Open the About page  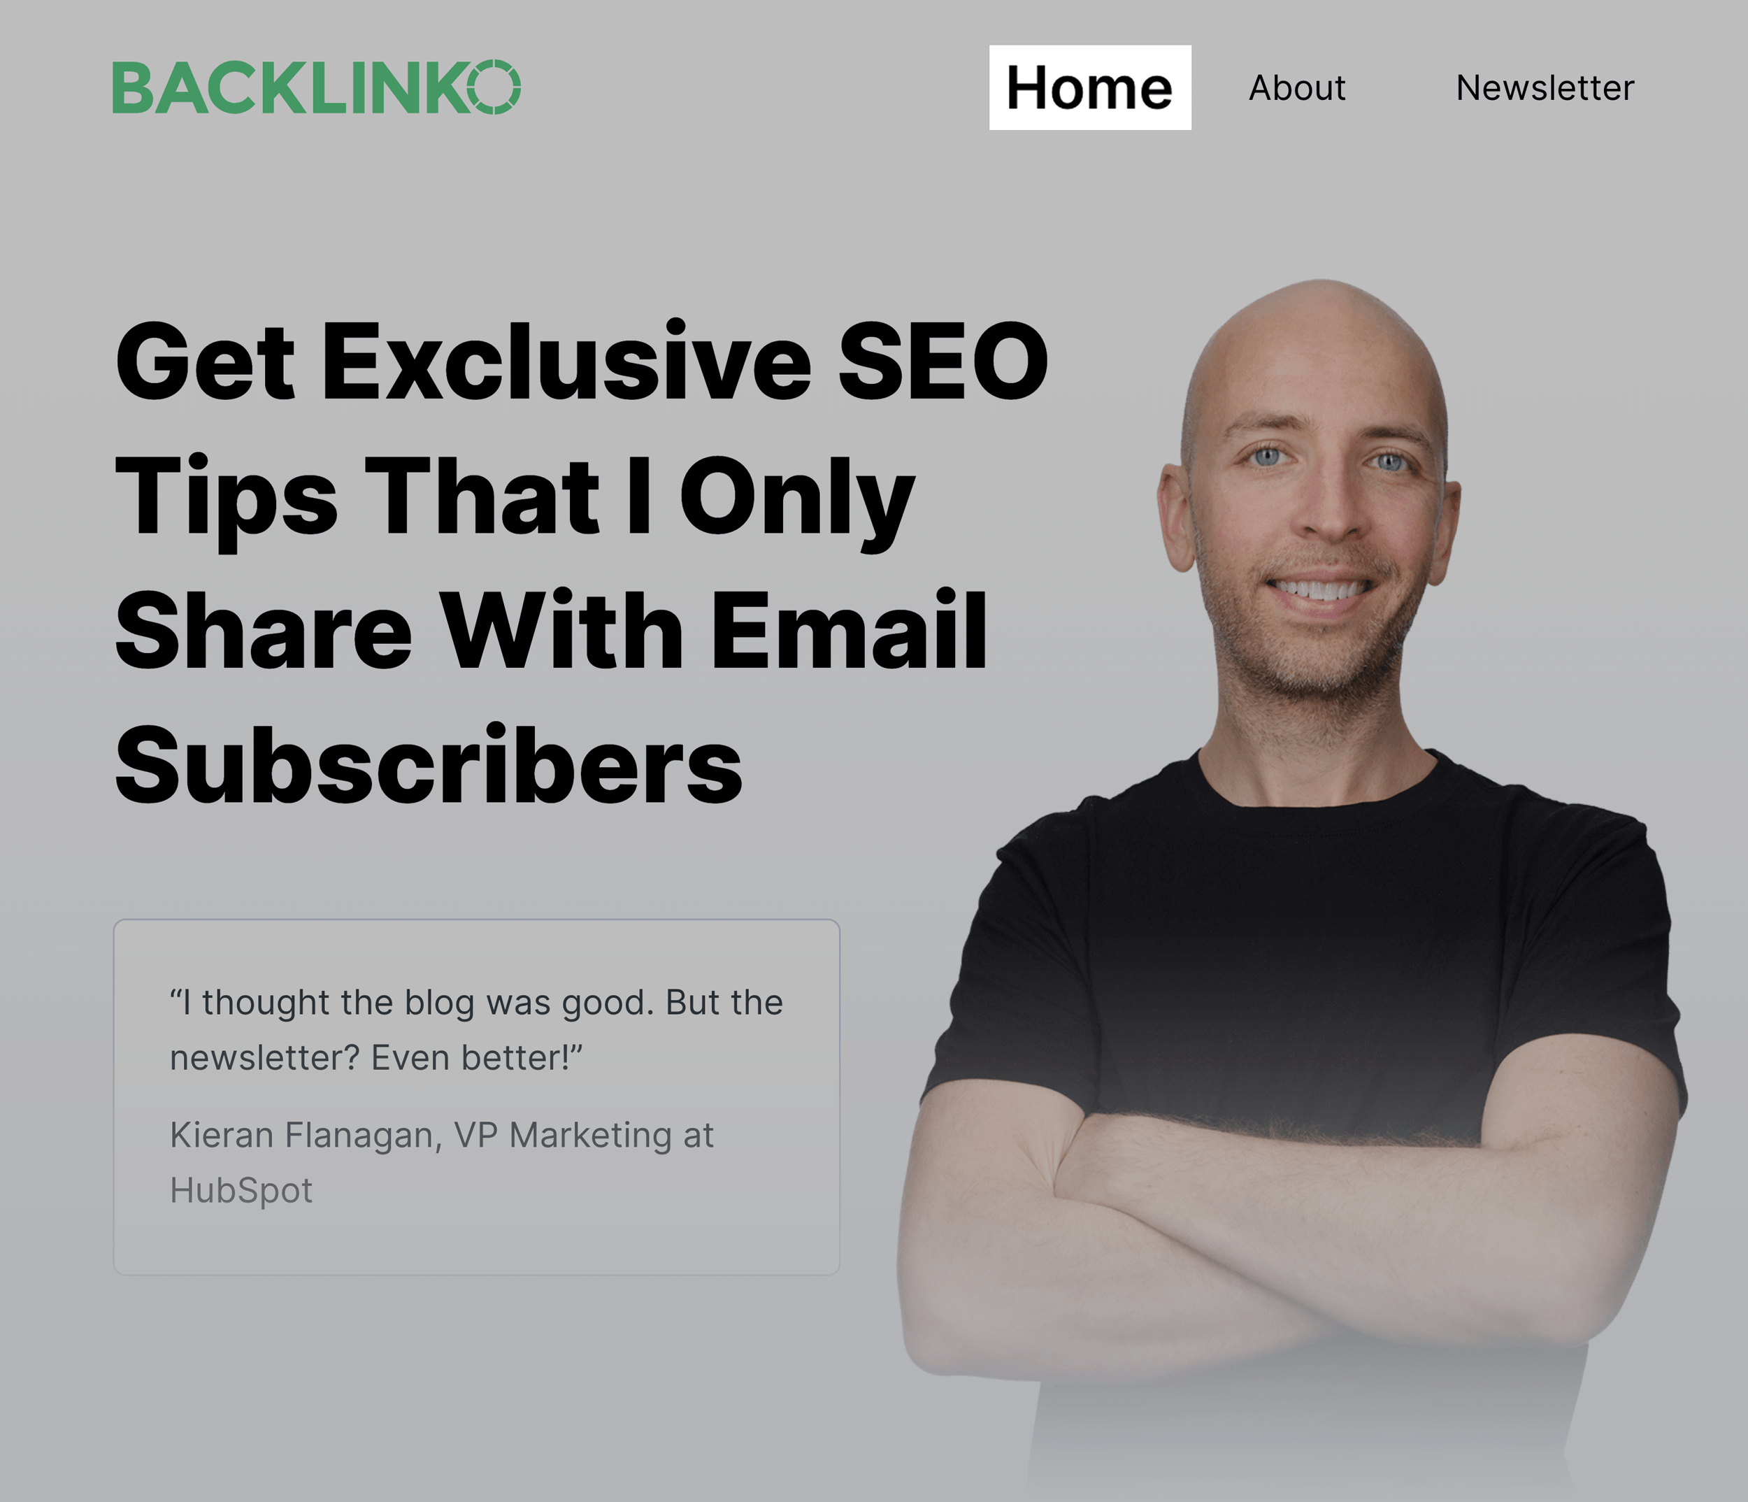pos(1298,86)
